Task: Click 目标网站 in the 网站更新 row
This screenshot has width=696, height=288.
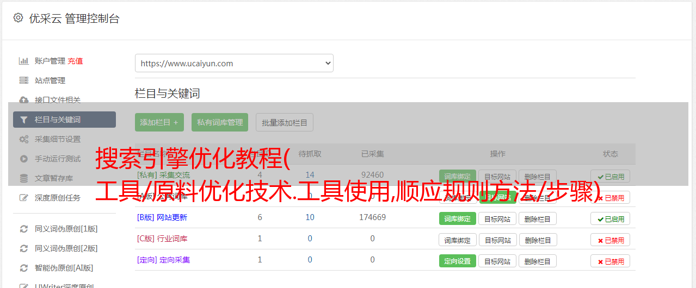Action: point(498,218)
